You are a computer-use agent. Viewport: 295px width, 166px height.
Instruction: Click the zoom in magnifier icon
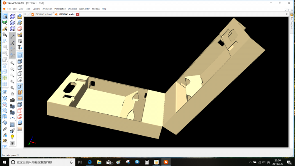coord(12,63)
